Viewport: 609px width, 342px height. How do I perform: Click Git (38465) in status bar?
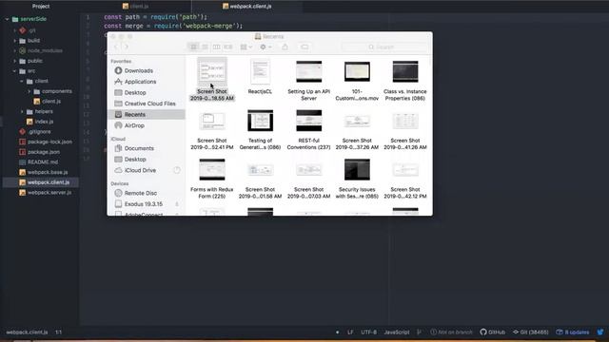[531, 332]
